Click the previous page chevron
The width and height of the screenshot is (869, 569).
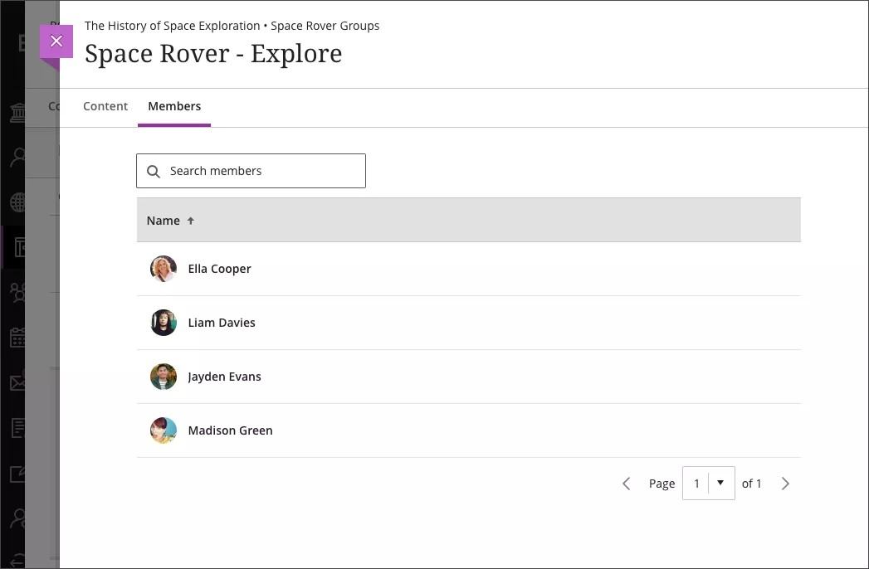[626, 483]
